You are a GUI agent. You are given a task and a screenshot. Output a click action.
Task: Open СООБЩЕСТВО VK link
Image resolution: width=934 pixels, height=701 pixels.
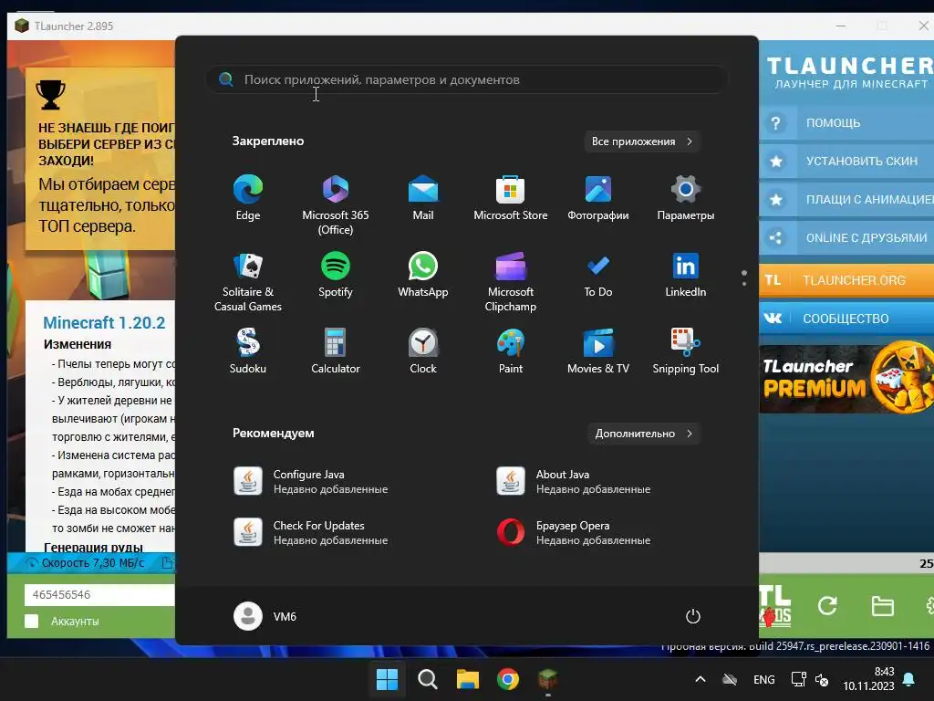coord(846,319)
